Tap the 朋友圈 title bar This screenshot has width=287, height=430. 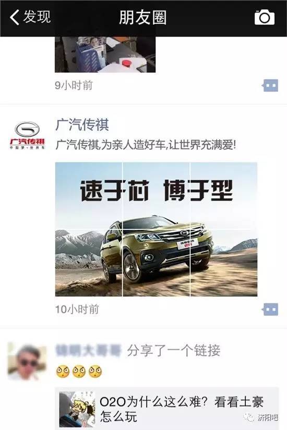coord(143,18)
